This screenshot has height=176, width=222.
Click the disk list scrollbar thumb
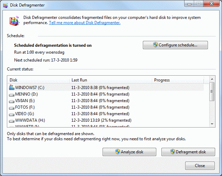[x=212, y=91]
